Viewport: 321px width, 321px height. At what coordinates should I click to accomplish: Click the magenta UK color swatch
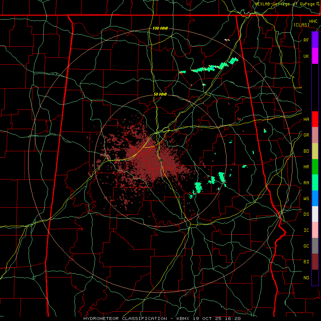click(x=315, y=56)
